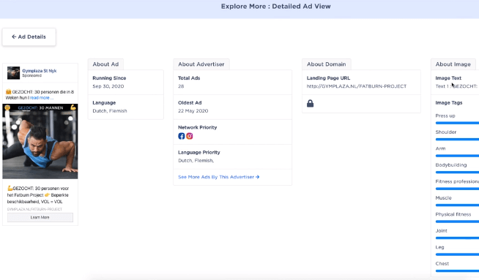The image size is (479, 280).
Task: Click the '22 May 2020' oldest ad value
Action: coord(193,110)
